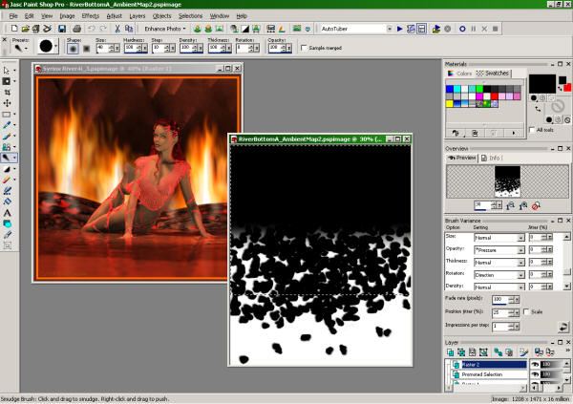The image size is (573, 404).
Task: Click the Copy icon in the toolbar
Action: (129, 29)
